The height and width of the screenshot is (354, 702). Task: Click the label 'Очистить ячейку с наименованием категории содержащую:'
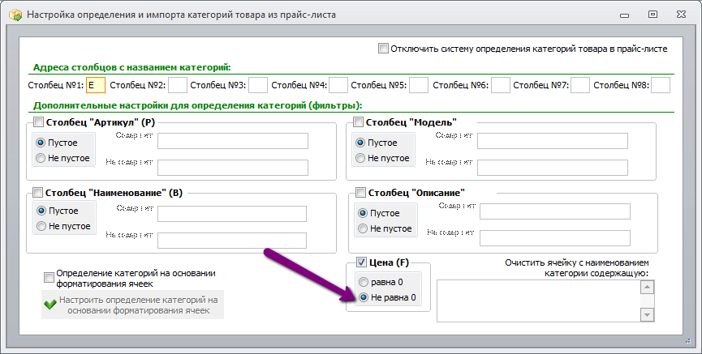[577, 268]
